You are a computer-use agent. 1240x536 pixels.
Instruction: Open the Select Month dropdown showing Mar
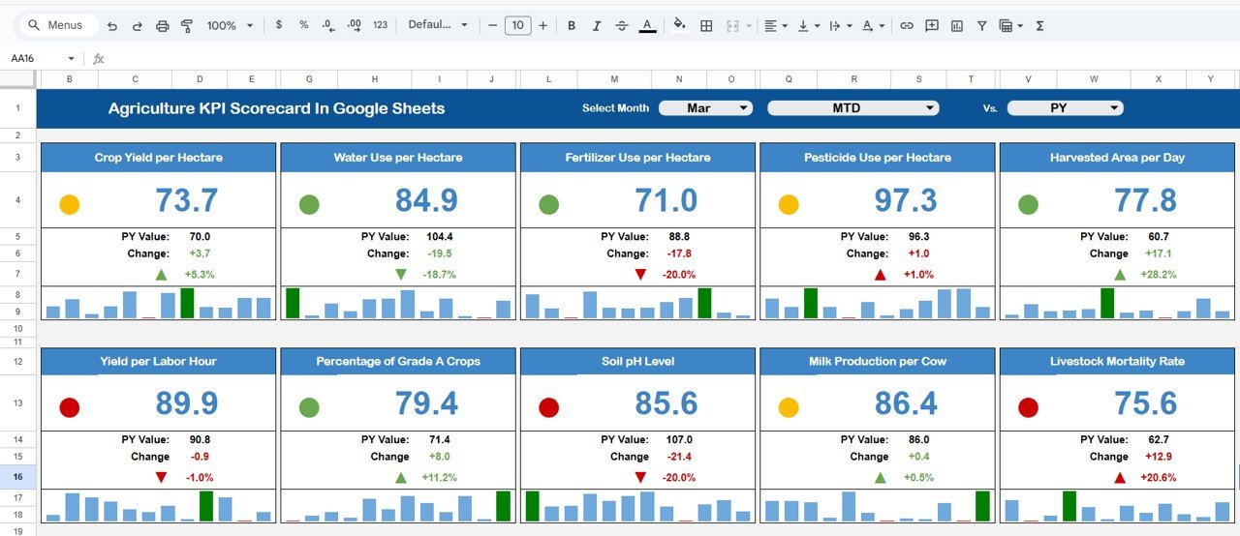(705, 108)
